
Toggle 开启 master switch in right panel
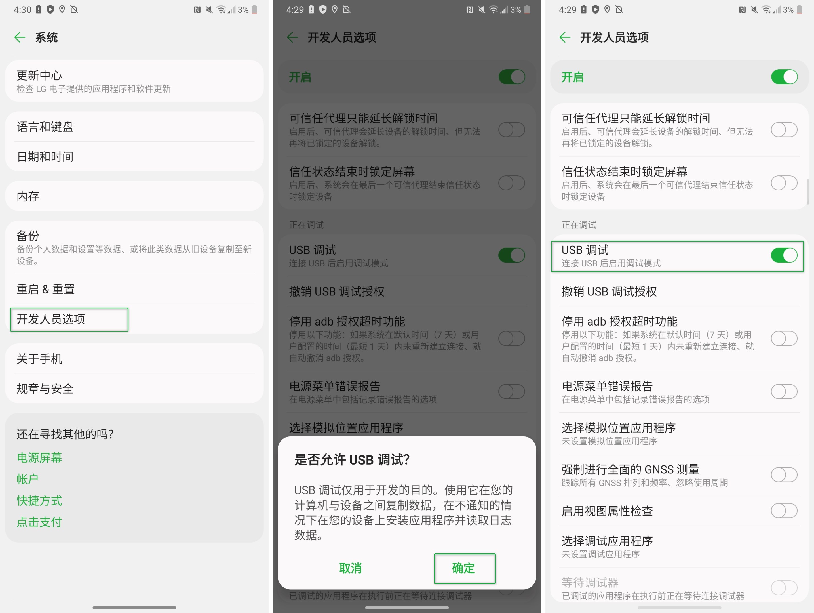pos(784,77)
